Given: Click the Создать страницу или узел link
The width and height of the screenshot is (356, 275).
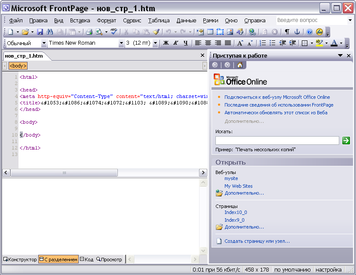Looking at the screenshot, I should (x=257, y=241).
